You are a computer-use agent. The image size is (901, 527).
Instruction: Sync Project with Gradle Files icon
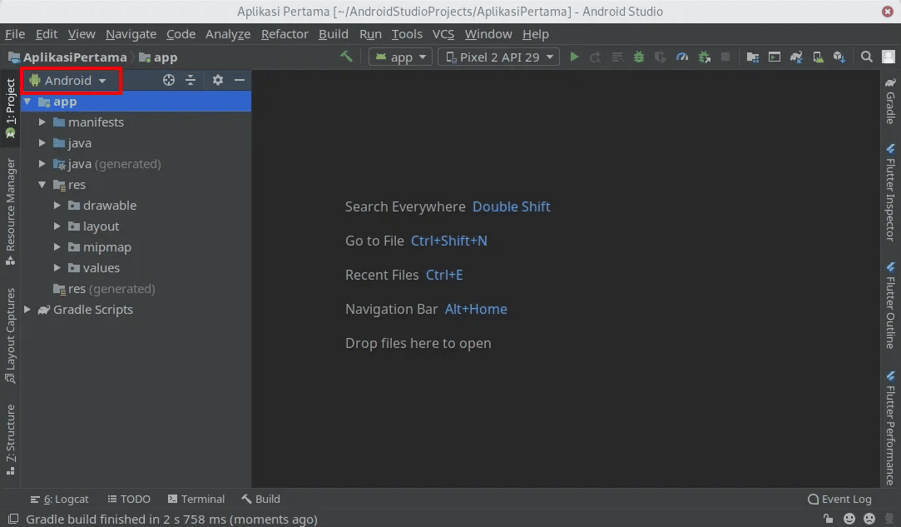796,57
